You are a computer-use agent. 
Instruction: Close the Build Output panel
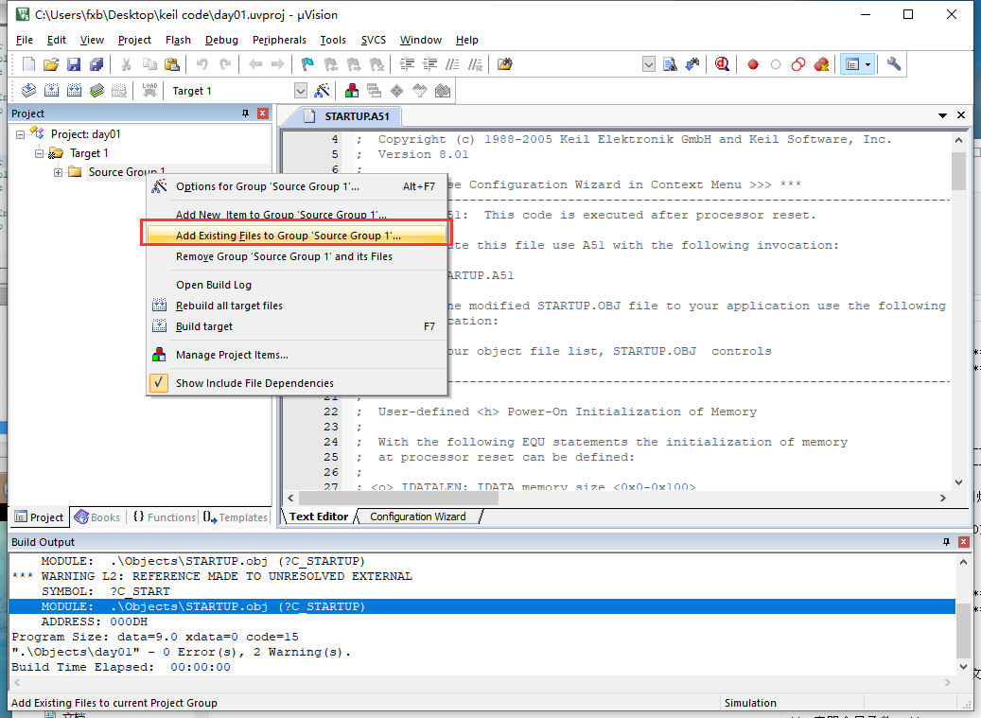pos(963,542)
